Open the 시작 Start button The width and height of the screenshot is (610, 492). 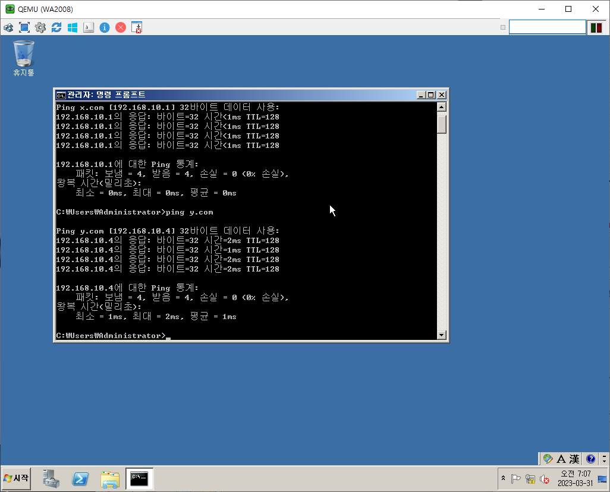pyautogui.click(x=16, y=478)
